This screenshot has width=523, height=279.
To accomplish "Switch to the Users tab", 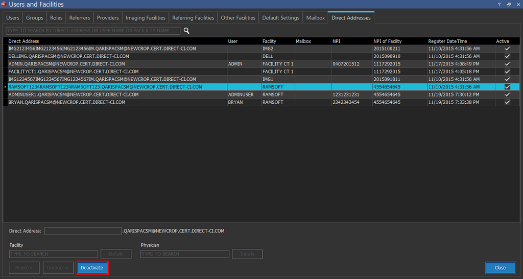I will (13, 18).
